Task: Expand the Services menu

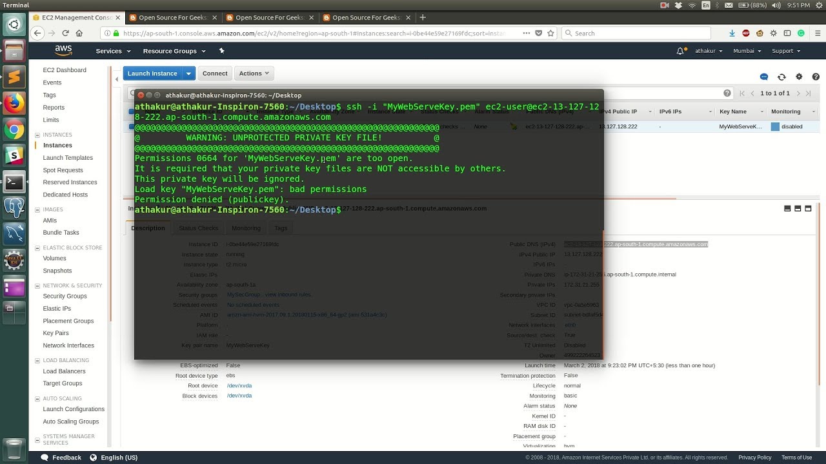Action: point(113,51)
